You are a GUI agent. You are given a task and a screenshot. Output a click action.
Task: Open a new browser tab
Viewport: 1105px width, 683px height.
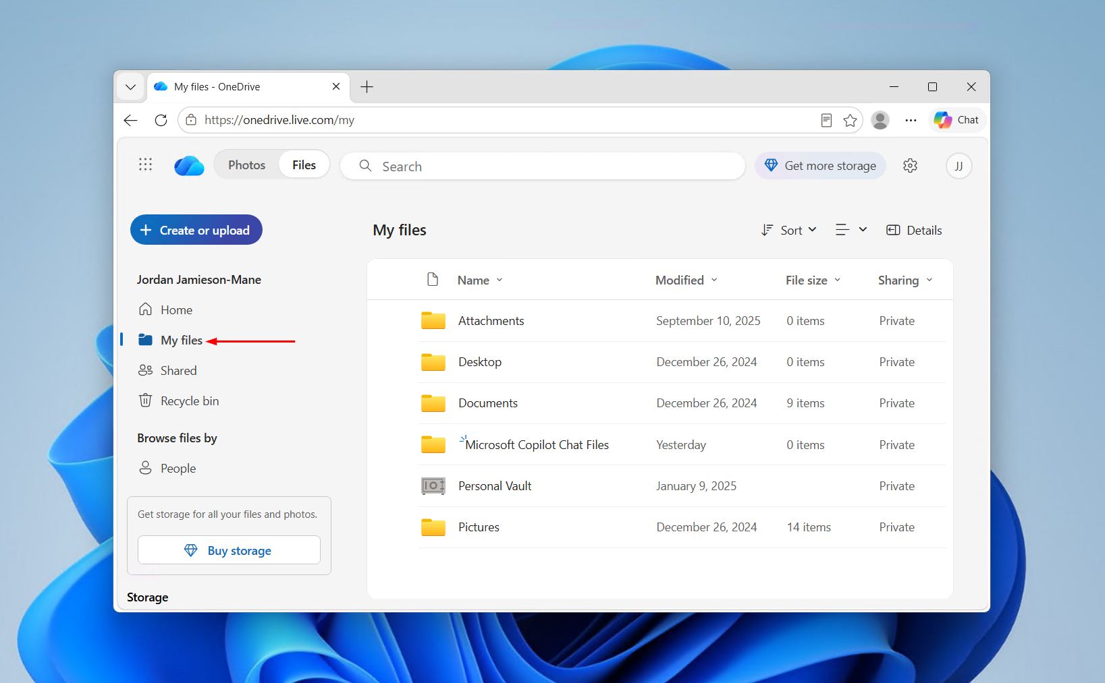[x=367, y=87]
